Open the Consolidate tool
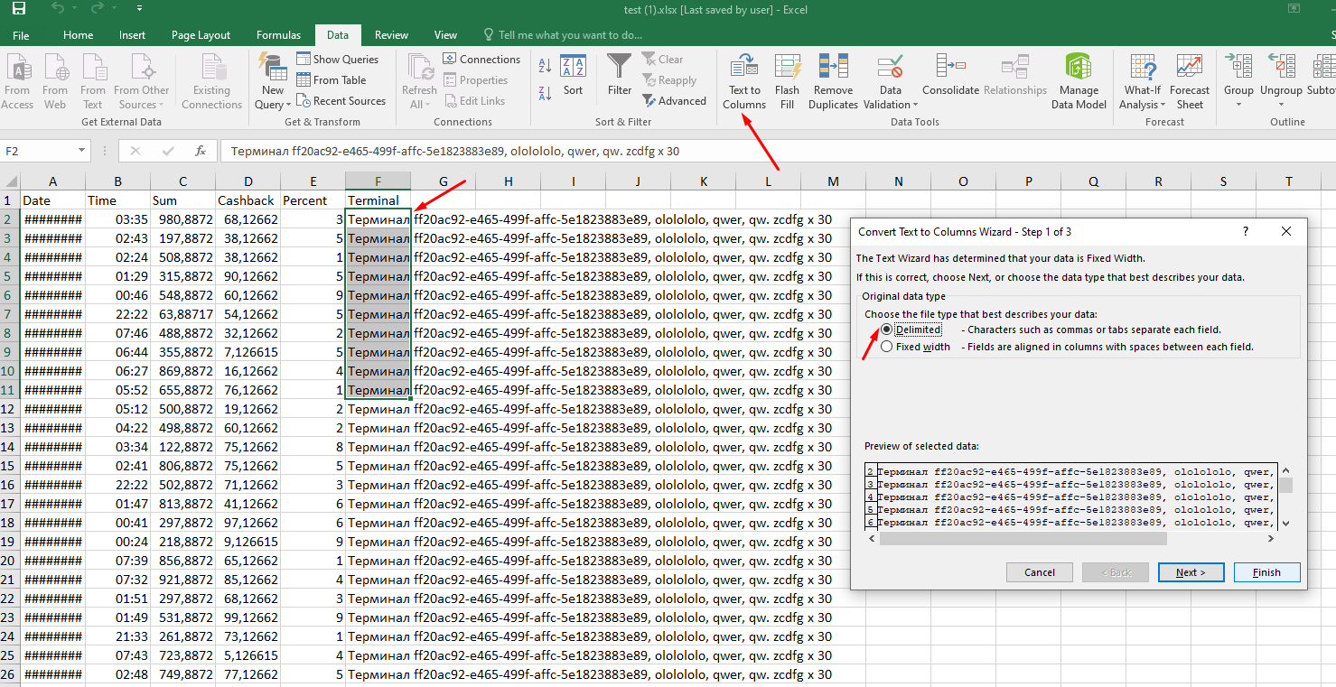The height and width of the screenshot is (687, 1336). click(x=950, y=81)
